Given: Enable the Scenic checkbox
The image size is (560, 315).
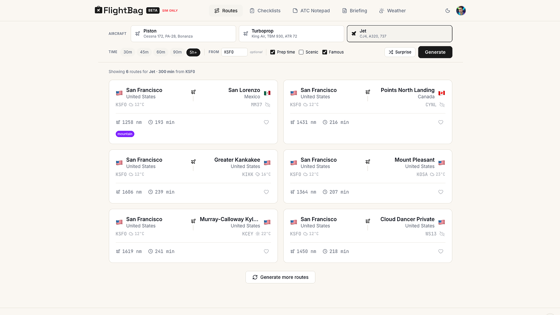Looking at the screenshot, I should (x=301, y=52).
